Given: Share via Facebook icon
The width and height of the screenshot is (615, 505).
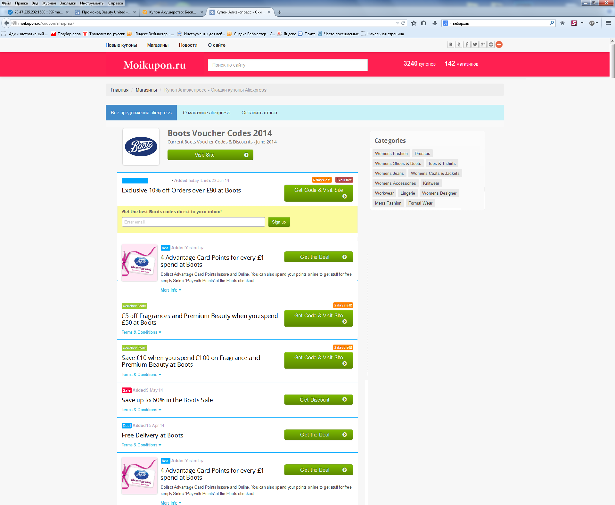Looking at the screenshot, I should pos(467,45).
